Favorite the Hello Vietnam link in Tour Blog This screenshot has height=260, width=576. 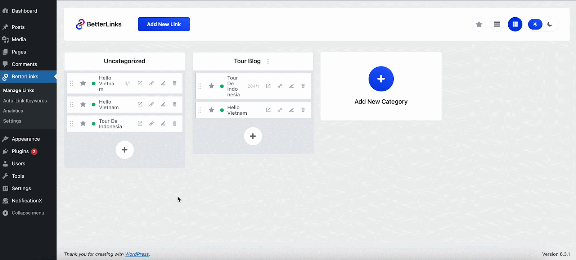211,110
